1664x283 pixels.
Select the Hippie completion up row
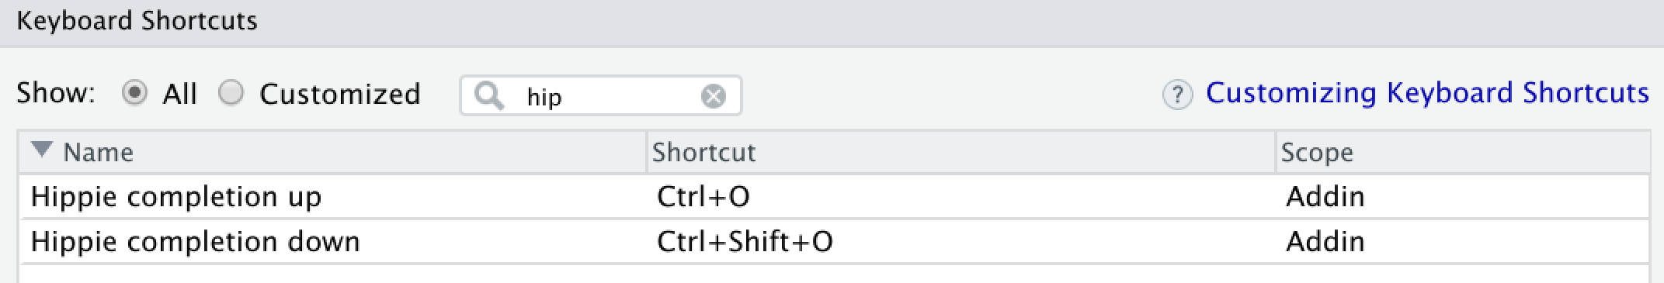(834, 196)
